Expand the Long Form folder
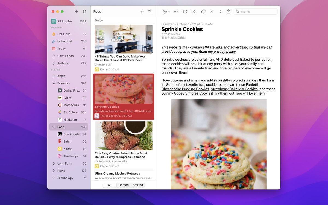 pos(54,163)
